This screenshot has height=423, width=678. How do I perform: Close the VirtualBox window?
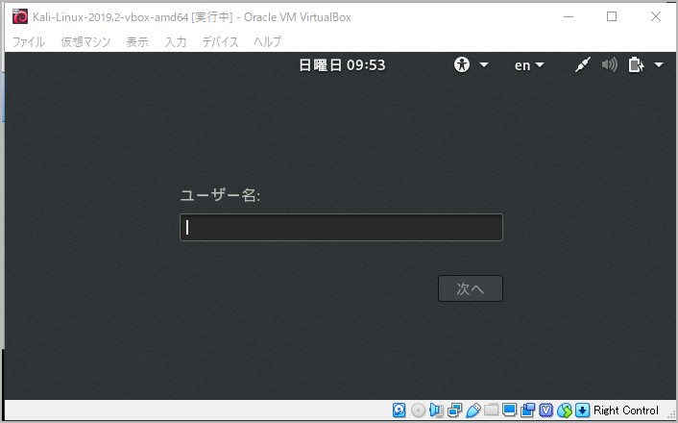[x=656, y=17]
